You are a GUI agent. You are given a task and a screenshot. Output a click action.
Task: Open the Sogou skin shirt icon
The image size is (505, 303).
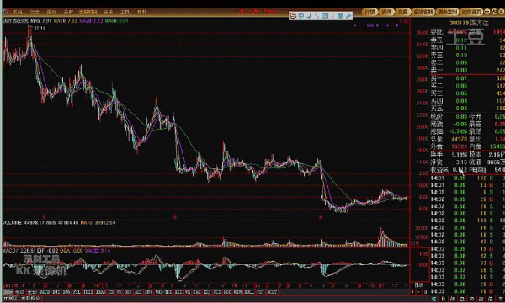(x=340, y=15)
